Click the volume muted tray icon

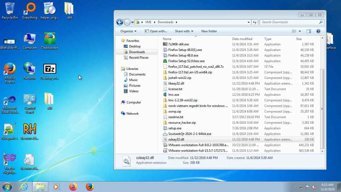[x=314, y=187]
